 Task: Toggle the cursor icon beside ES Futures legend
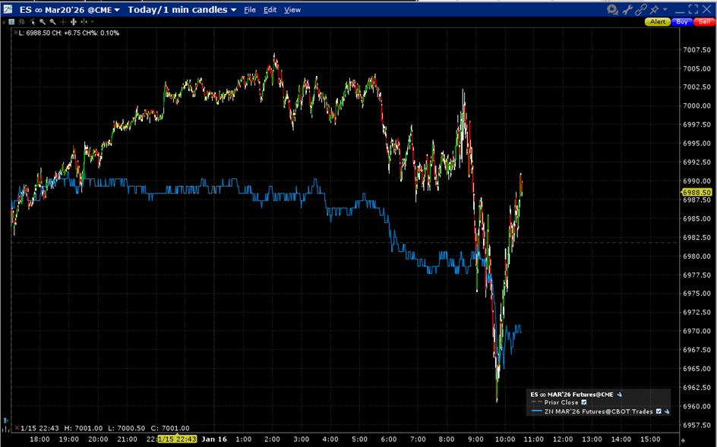pyautogui.click(x=619, y=394)
